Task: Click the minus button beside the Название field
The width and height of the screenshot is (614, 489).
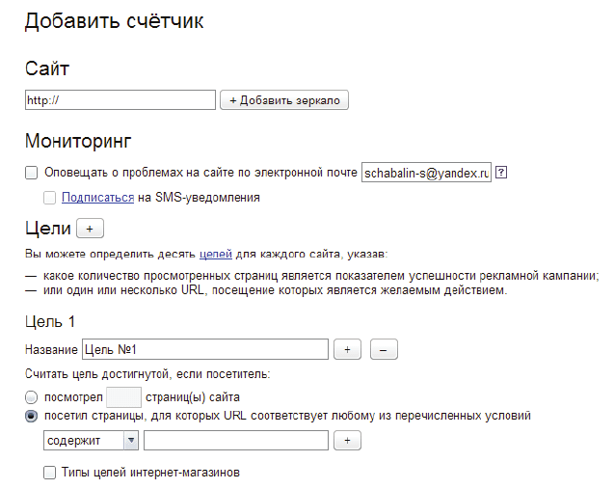Action: (383, 350)
